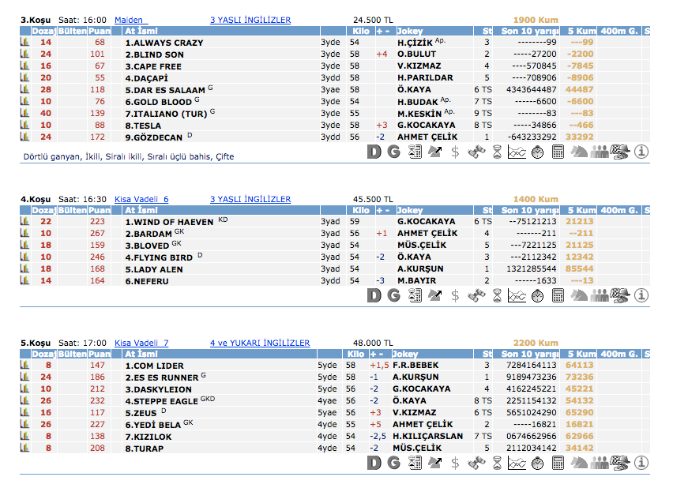Click the dollar sign icon in race 5

pyautogui.click(x=455, y=463)
